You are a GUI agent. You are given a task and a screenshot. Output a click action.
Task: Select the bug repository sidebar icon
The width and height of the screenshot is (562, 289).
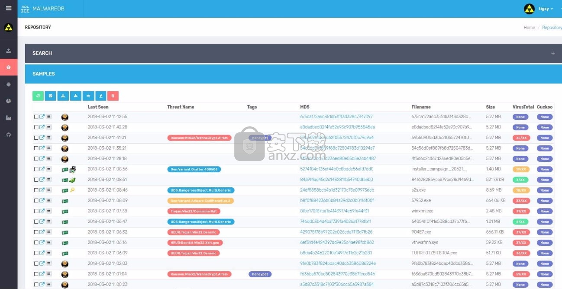tap(9, 67)
